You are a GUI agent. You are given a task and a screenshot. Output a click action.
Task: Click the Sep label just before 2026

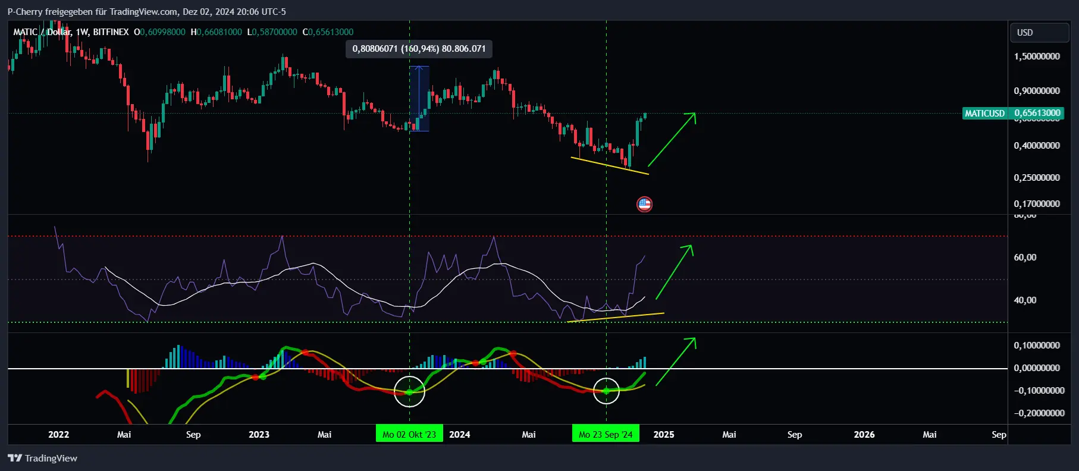795,435
